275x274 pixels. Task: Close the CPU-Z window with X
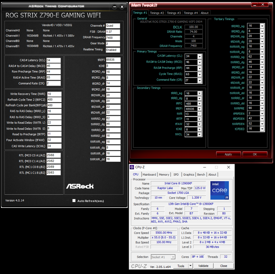228,167
